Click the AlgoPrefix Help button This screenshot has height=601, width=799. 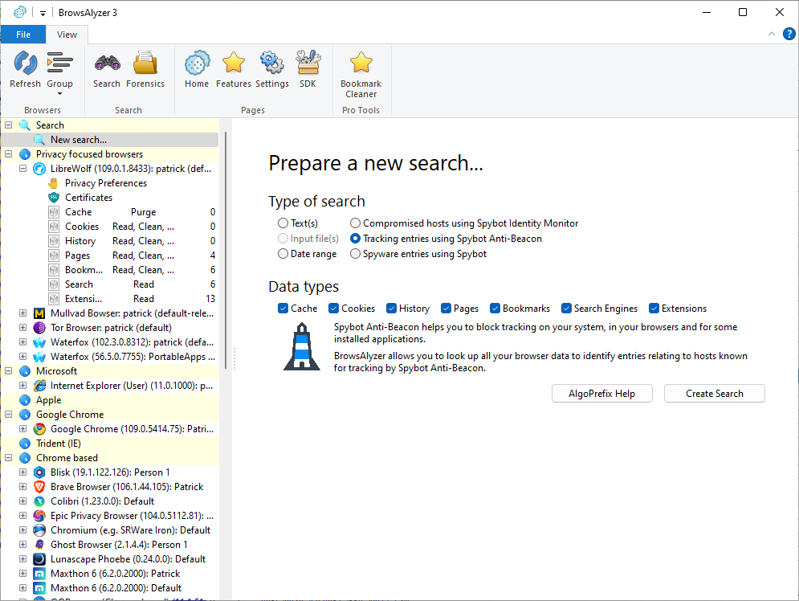click(601, 394)
